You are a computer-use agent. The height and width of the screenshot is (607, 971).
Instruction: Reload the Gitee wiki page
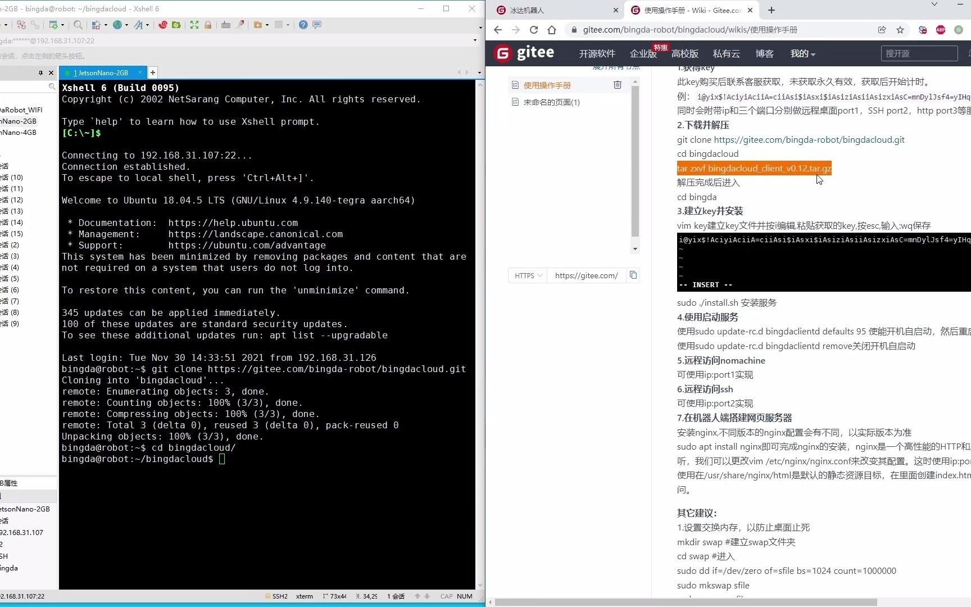point(534,30)
